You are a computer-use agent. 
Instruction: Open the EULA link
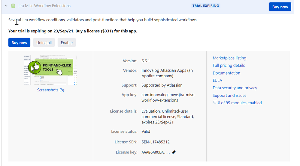point(217,81)
